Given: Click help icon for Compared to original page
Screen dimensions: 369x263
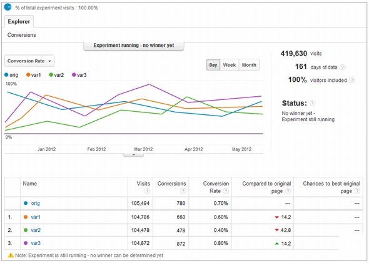Looking at the screenshot, I should (x=288, y=191).
